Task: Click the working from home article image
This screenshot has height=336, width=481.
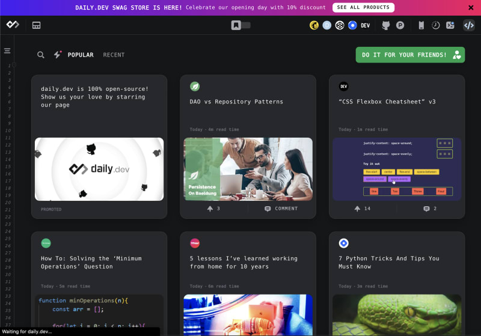Action: pos(248,315)
